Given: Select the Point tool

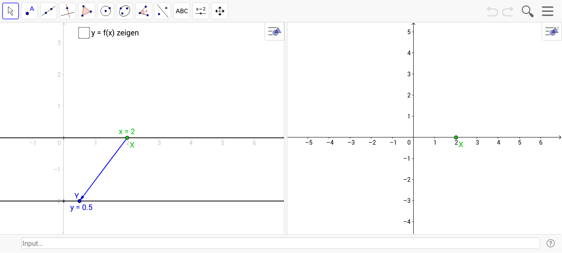Looking at the screenshot, I should point(30,11).
